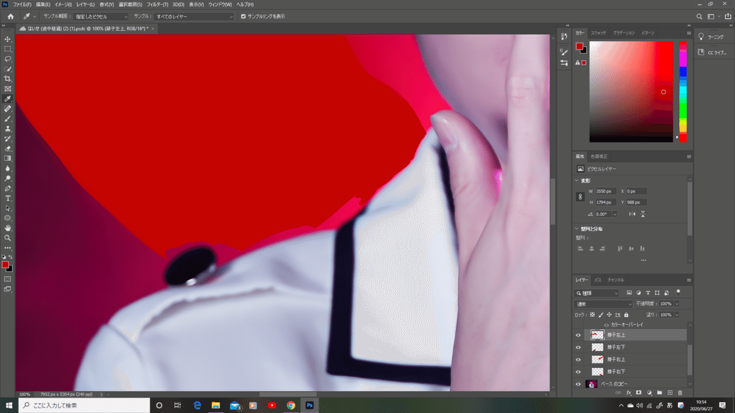Select the Type tool

click(x=8, y=198)
